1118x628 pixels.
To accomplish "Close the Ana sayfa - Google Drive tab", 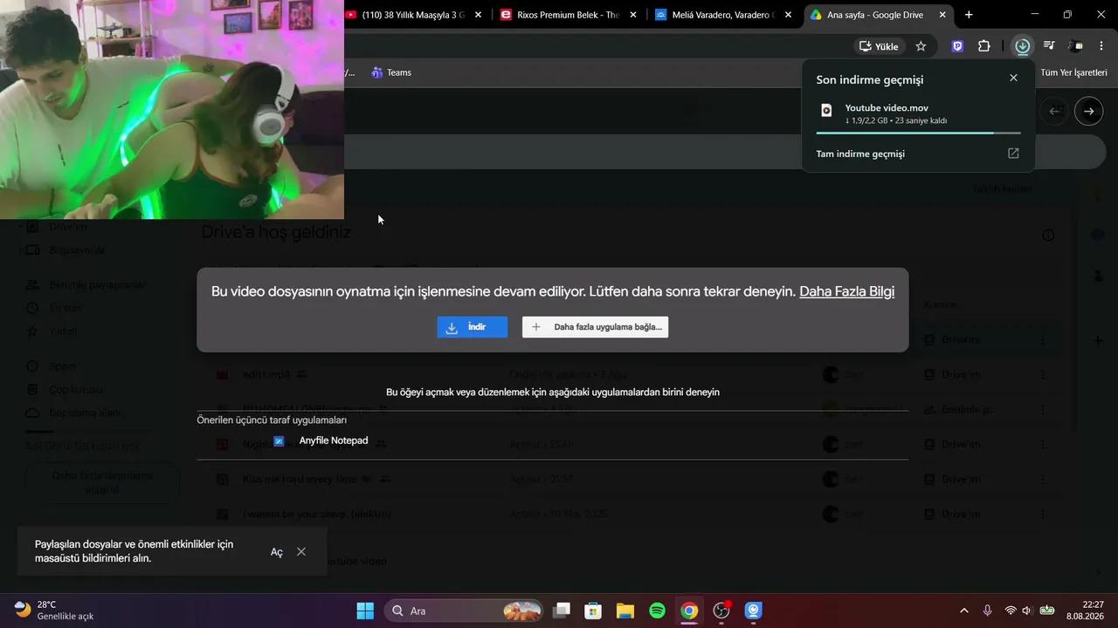I will [942, 15].
